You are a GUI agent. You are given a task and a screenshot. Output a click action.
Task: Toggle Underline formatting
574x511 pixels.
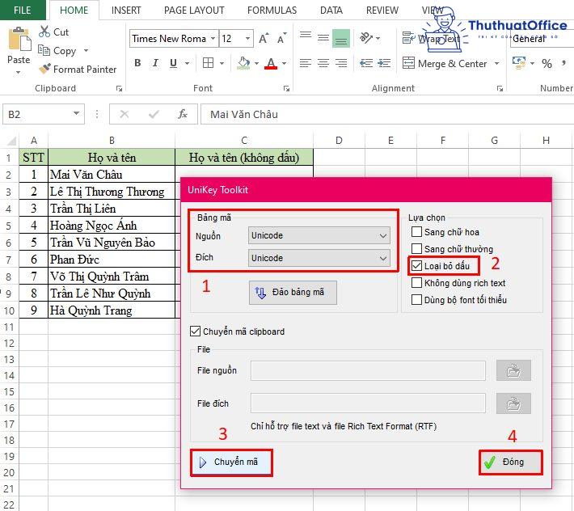tap(174, 63)
